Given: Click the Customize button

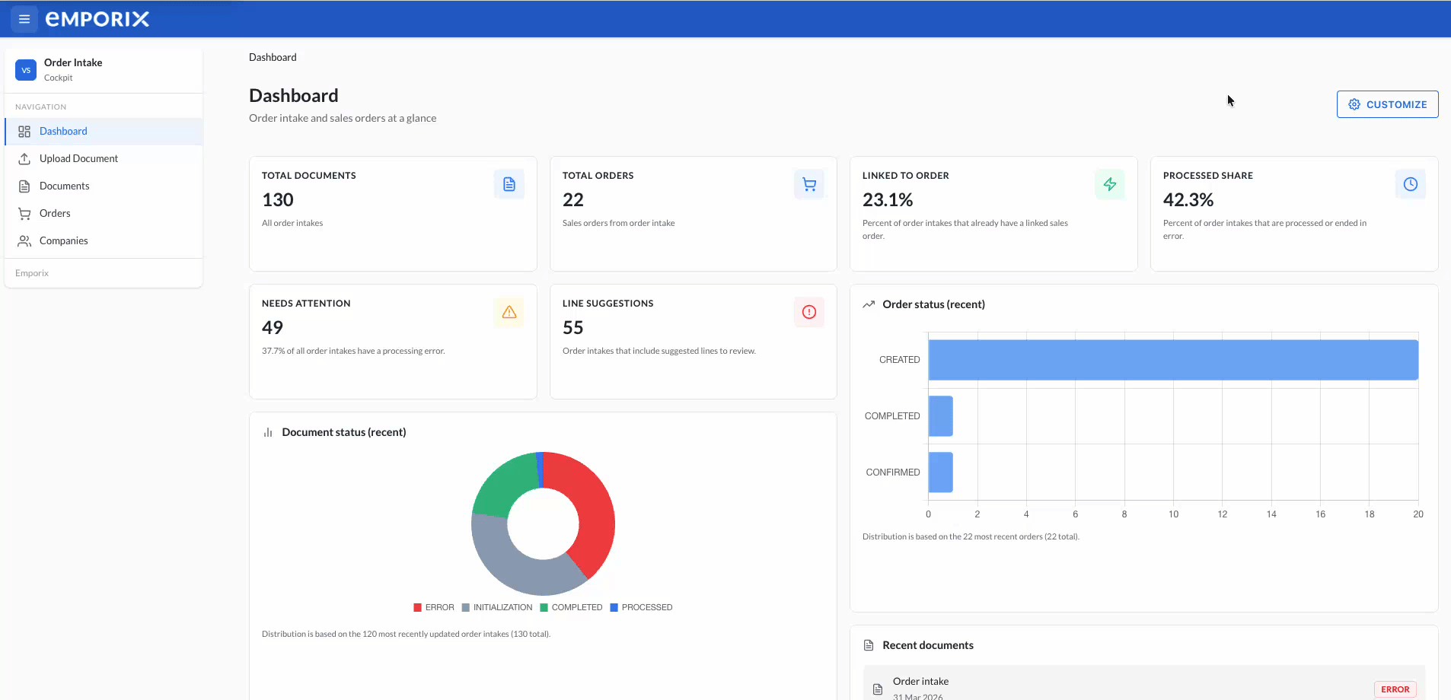Looking at the screenshot, I should pos(1387,104).
